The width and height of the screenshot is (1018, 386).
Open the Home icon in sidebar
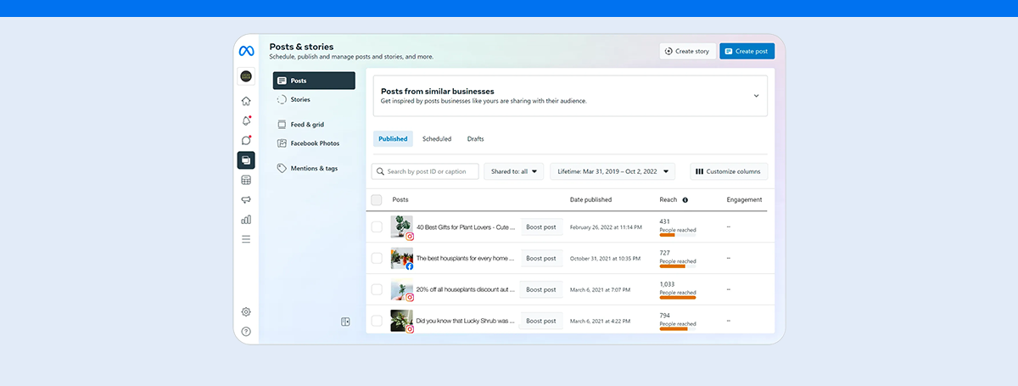[246, 101]
